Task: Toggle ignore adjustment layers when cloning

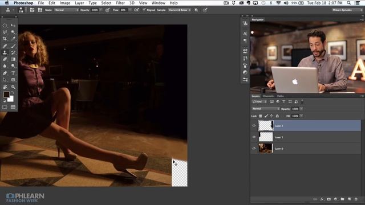Action: coord(196,10)
